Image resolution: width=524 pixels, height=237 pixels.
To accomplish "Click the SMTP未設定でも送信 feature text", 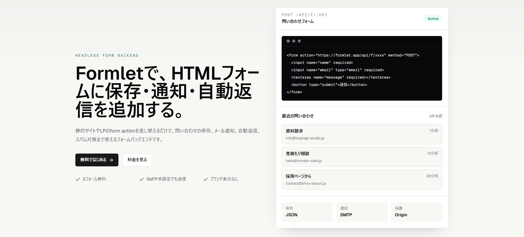I will tap(166, 179).
